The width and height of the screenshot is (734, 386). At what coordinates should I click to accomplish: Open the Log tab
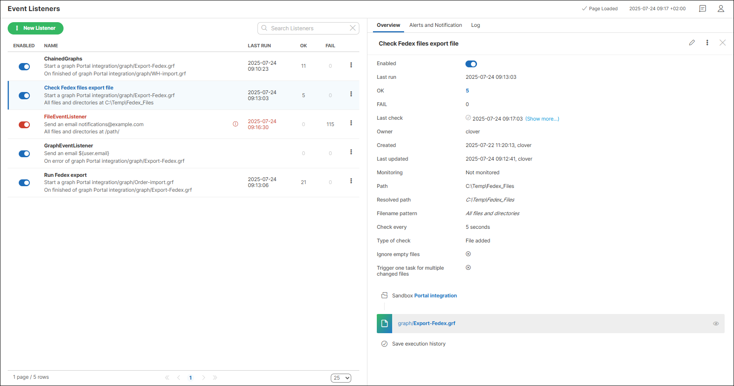click(x=475, y=25)
